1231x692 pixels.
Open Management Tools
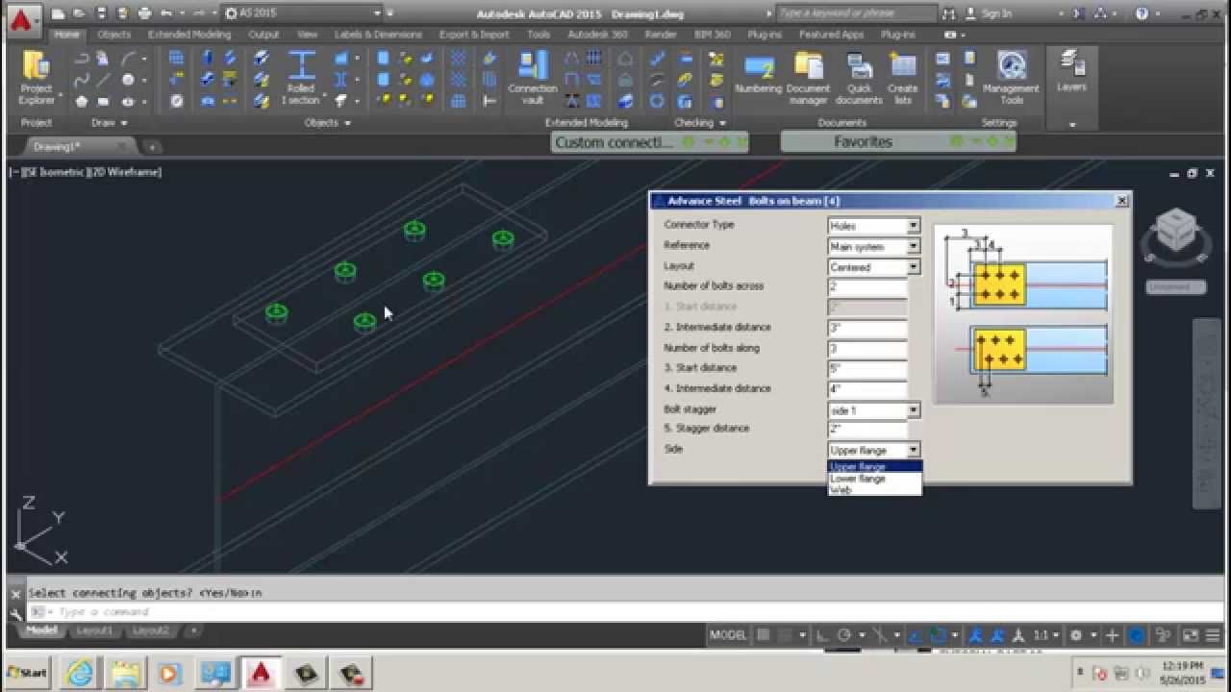pyautogui.click(x=1011, y=77)
